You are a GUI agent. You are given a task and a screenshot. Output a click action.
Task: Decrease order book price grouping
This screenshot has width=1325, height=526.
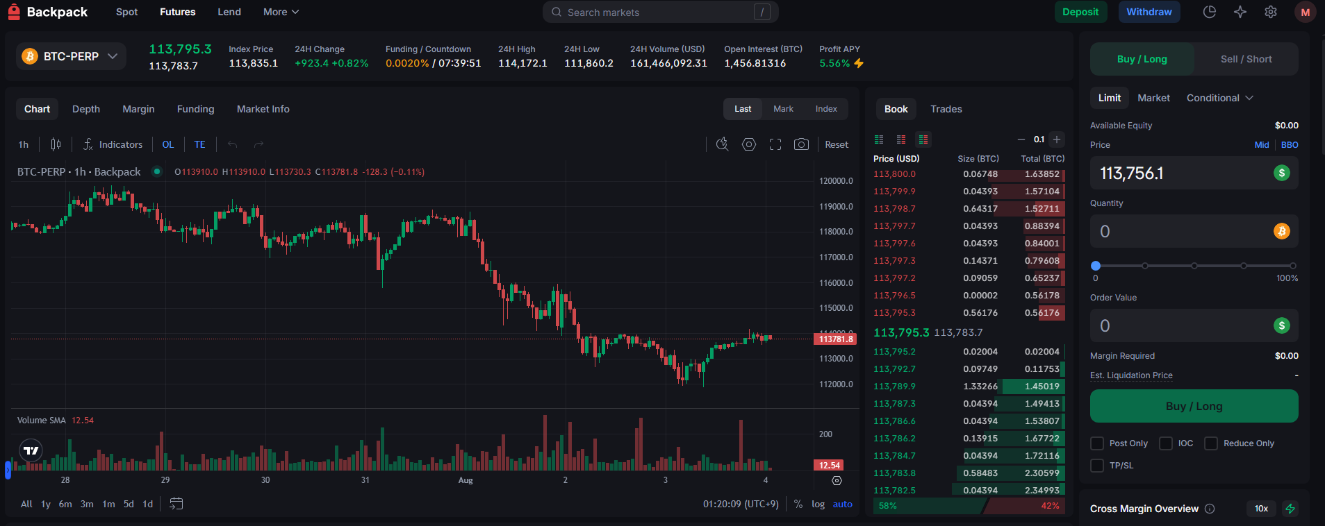(x=1021, y=139)
